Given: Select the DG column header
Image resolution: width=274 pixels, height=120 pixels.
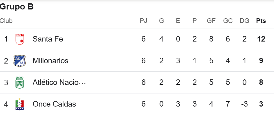Looking at the screenshot, I should (245, 21).
